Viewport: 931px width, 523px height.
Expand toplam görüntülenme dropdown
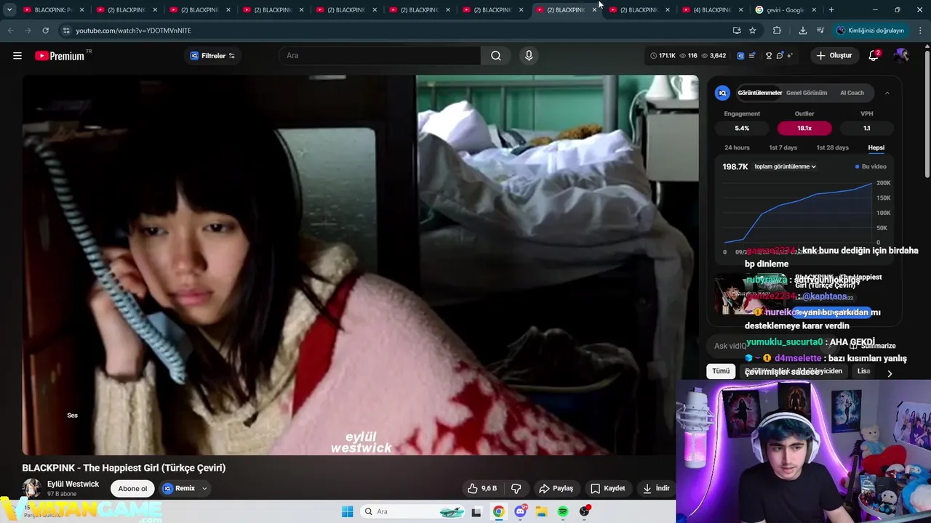click(785, 166)
